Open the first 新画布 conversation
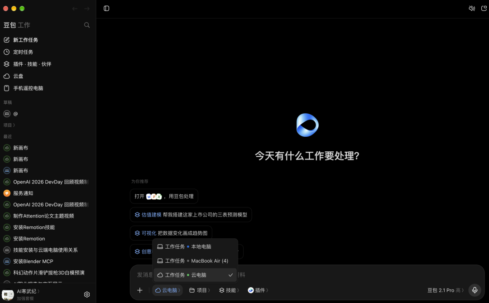 click(x=48, y=148)
